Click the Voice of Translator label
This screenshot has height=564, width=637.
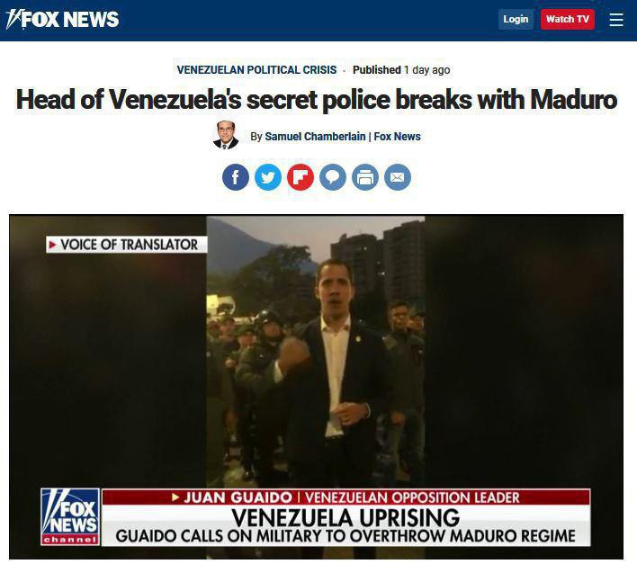tap(126, 245)
